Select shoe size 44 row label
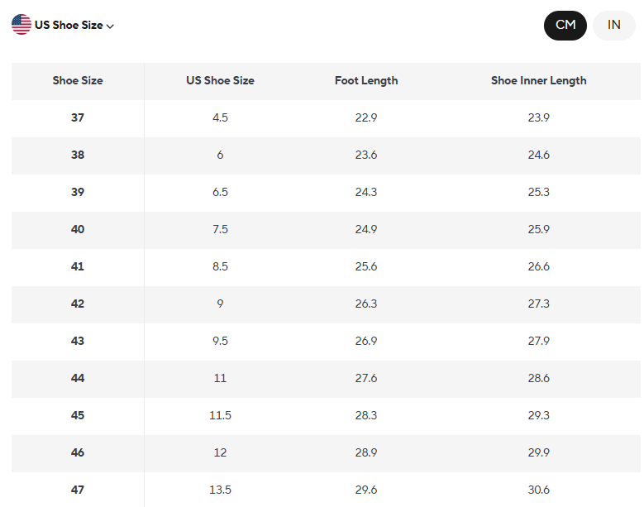The height and width of the screenshot is (507, 644). [78, 379]
